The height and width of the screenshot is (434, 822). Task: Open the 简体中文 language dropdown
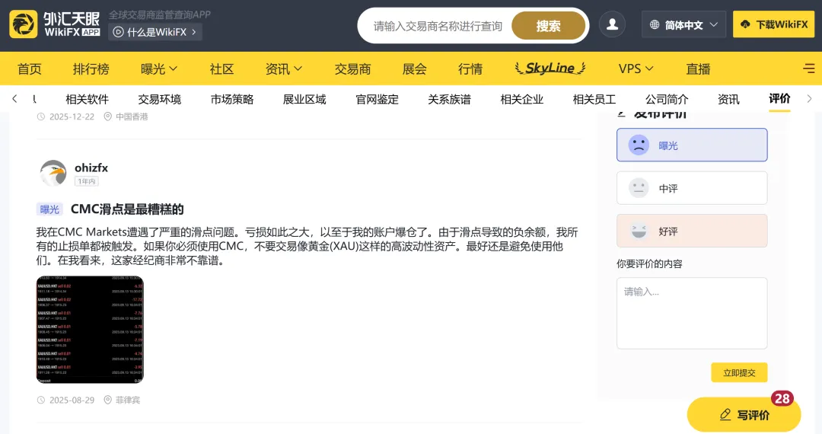tap(683, 24)
